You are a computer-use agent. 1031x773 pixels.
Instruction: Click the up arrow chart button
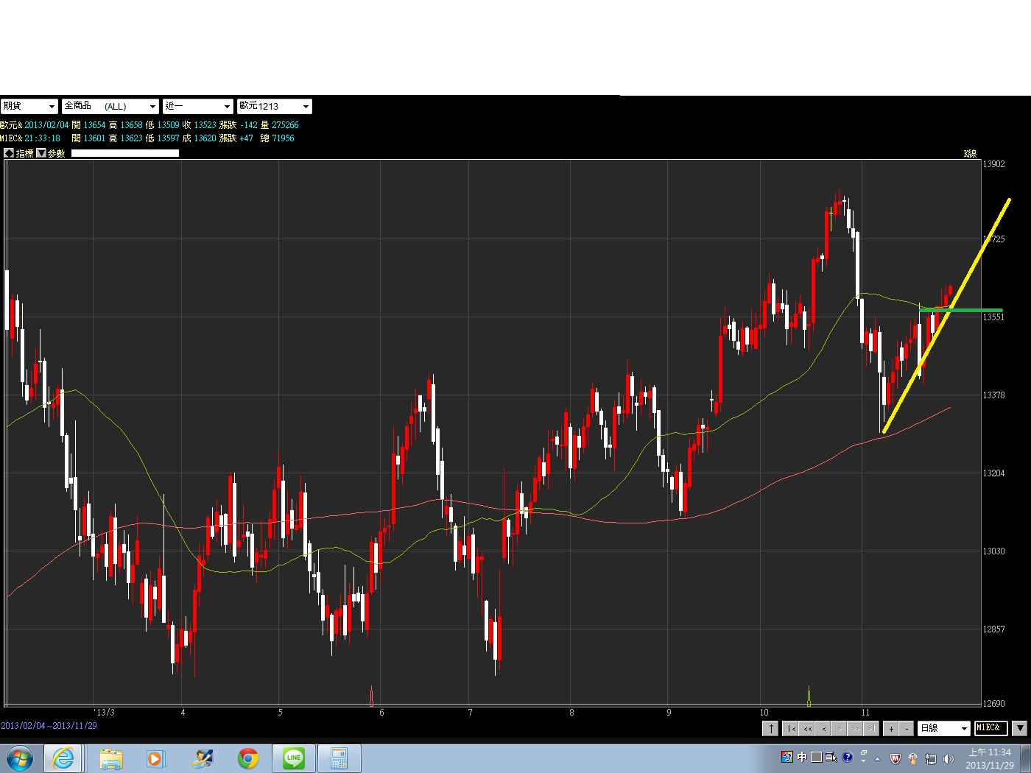770,728
